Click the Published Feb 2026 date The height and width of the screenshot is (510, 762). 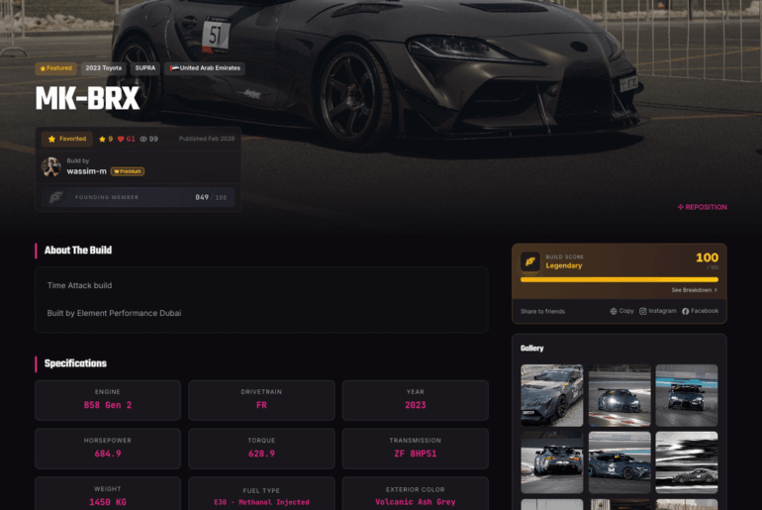click(x=207, y=139)
